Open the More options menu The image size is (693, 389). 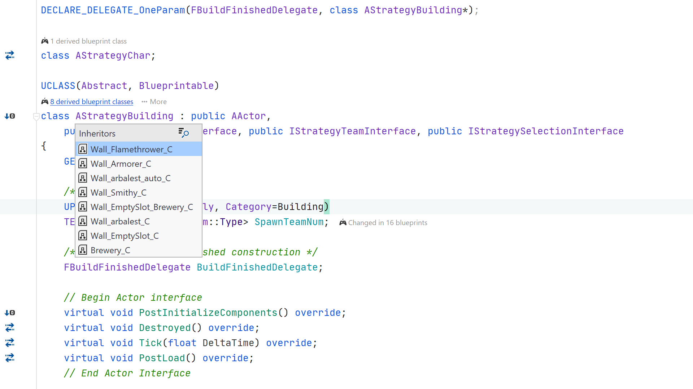point(153,102)
